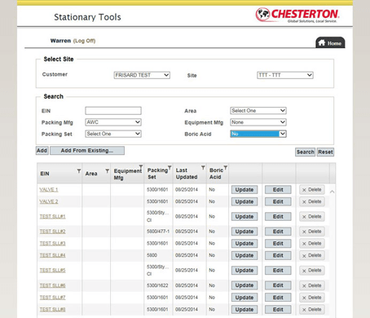The image size is (370, 318).
Task: Open filter icon on Area column
Action: (108, 171)
